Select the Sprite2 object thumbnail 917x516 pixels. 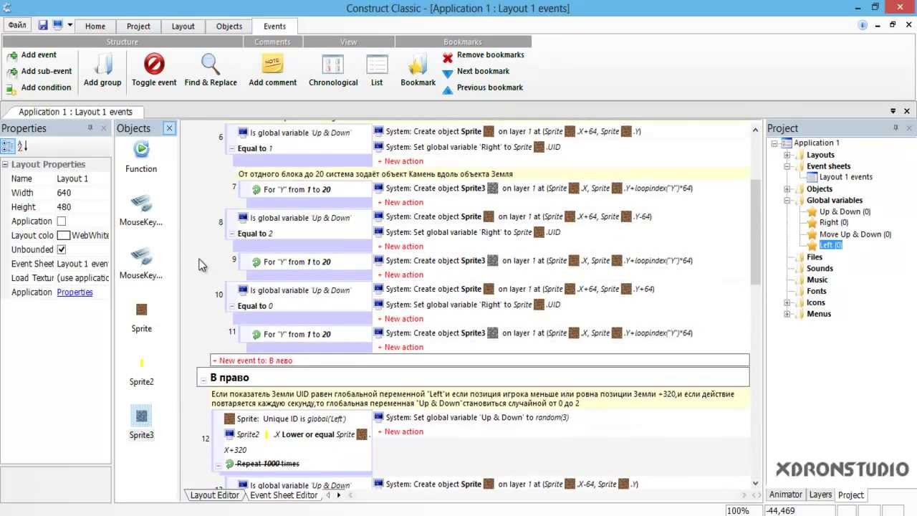pos(141,363)
